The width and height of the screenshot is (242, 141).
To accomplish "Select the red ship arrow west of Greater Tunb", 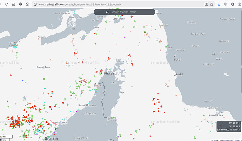I will point(11,75).
